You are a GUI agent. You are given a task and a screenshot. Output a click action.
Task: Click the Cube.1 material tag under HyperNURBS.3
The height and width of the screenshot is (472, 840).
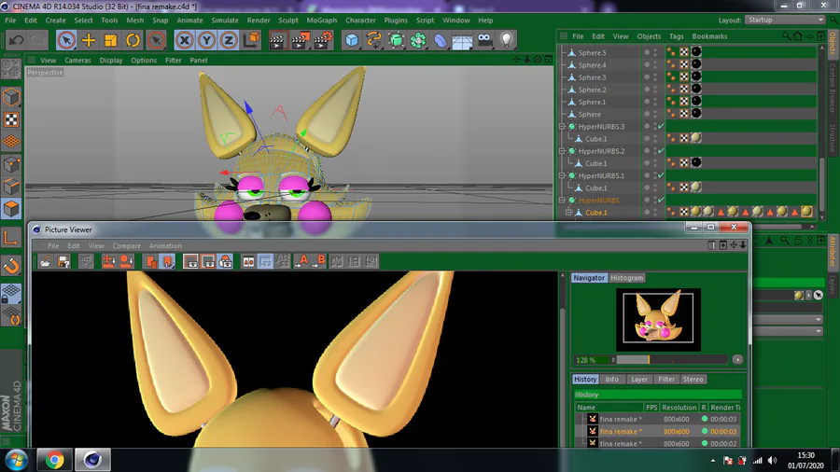click(x=696, y=138)
